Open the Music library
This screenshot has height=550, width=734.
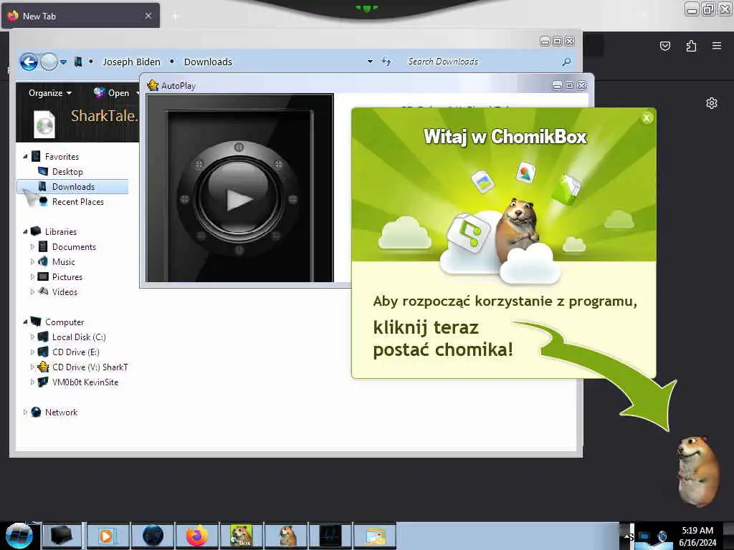(63, 262)
